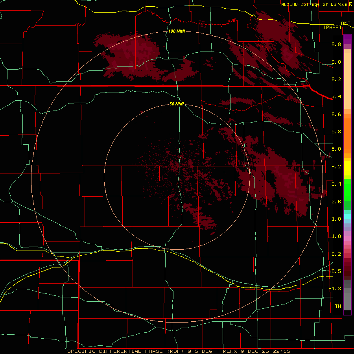Viewport: 354px width, 354px height.
Task: Click the 0.2 legend value
Action: point(336,254)
